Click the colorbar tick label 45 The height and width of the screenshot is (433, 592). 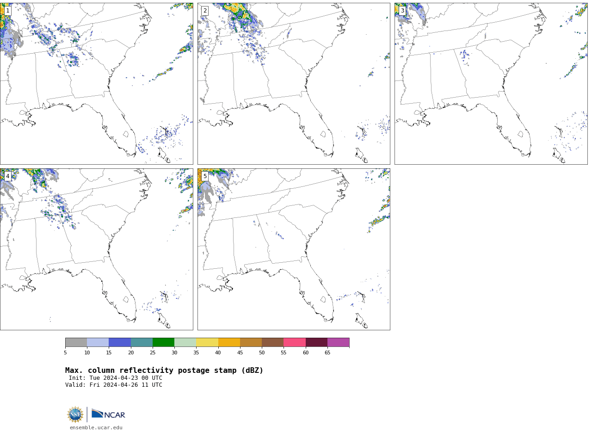pos(240,353)
